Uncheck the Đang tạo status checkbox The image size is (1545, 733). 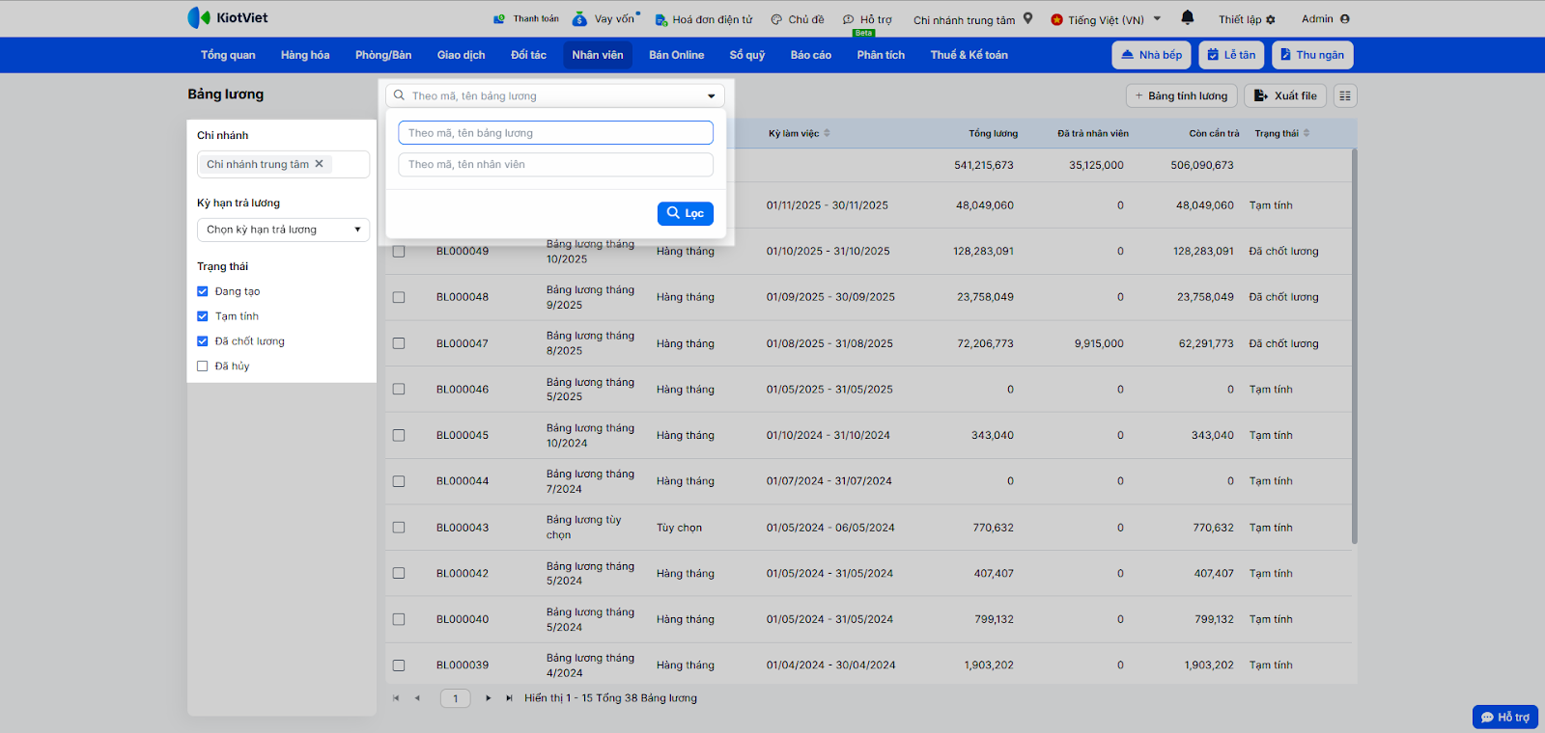tap(203, 291)
